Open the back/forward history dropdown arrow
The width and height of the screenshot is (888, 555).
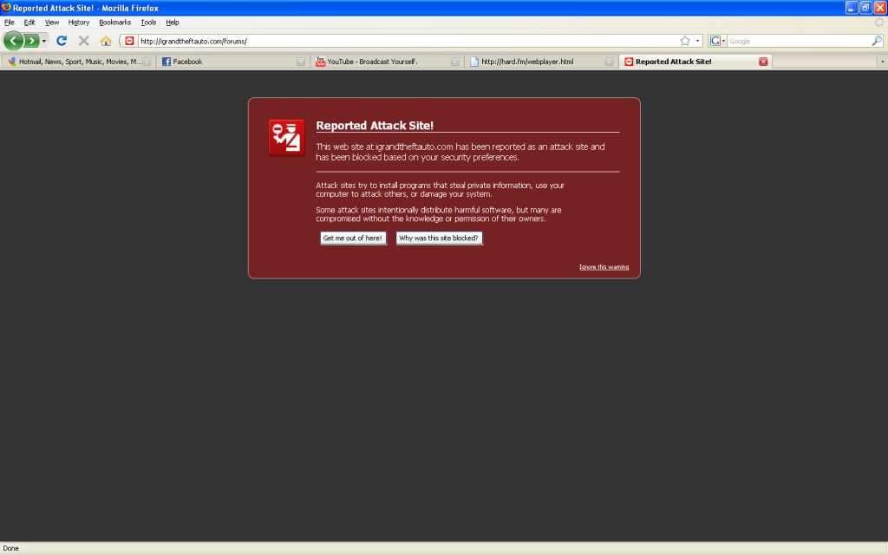coord(44,41)
